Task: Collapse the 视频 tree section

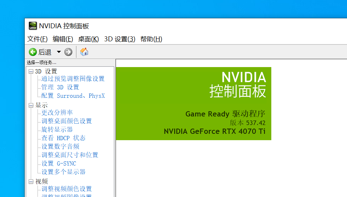Action: tap(31, 181)
